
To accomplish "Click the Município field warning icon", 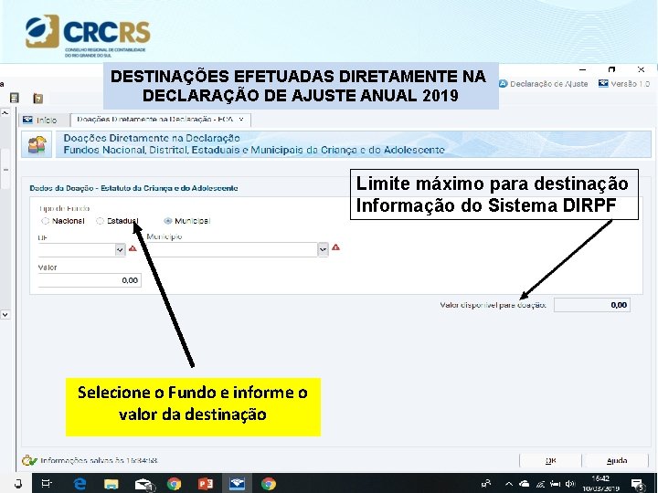I will (335, 247).
